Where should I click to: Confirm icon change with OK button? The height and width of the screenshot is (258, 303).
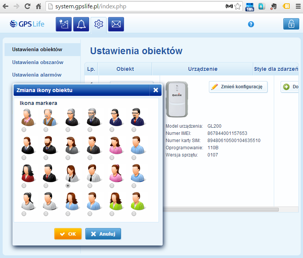pyautogui.click(x=68, y=234)
